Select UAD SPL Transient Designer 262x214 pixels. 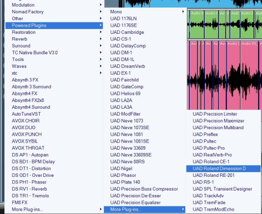click(x=223, y=189)
